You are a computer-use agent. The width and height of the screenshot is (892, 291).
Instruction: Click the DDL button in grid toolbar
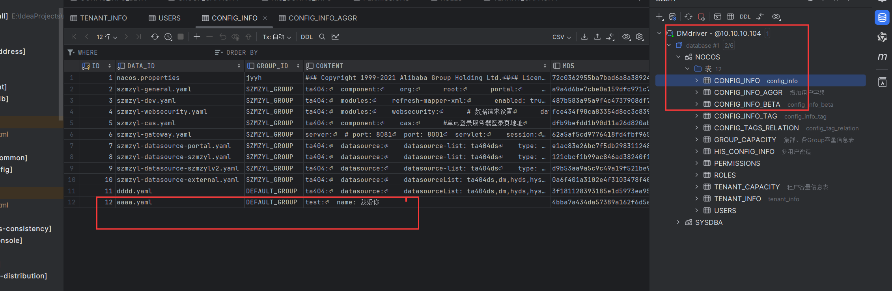click(x=306, y=37)
